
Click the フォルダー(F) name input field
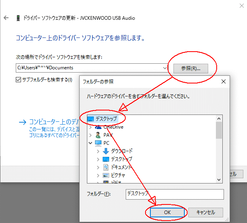(x=174, y=194)
